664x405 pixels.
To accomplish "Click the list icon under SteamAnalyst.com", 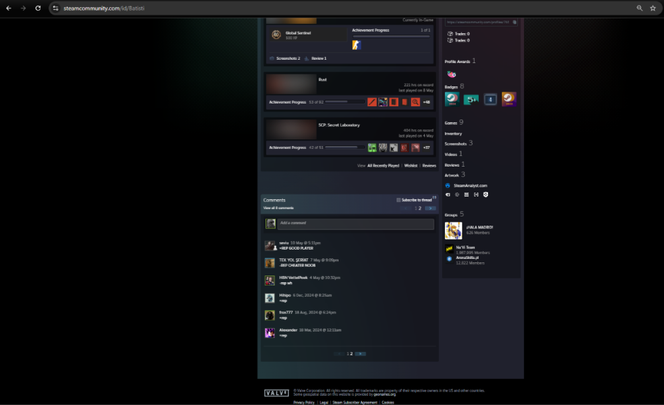I will [467, 195].
